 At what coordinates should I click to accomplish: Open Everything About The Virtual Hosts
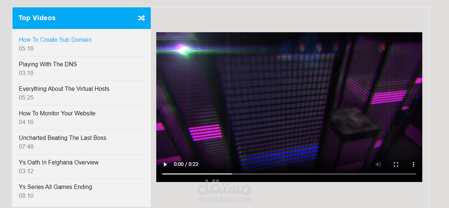(x=64, y=89)
